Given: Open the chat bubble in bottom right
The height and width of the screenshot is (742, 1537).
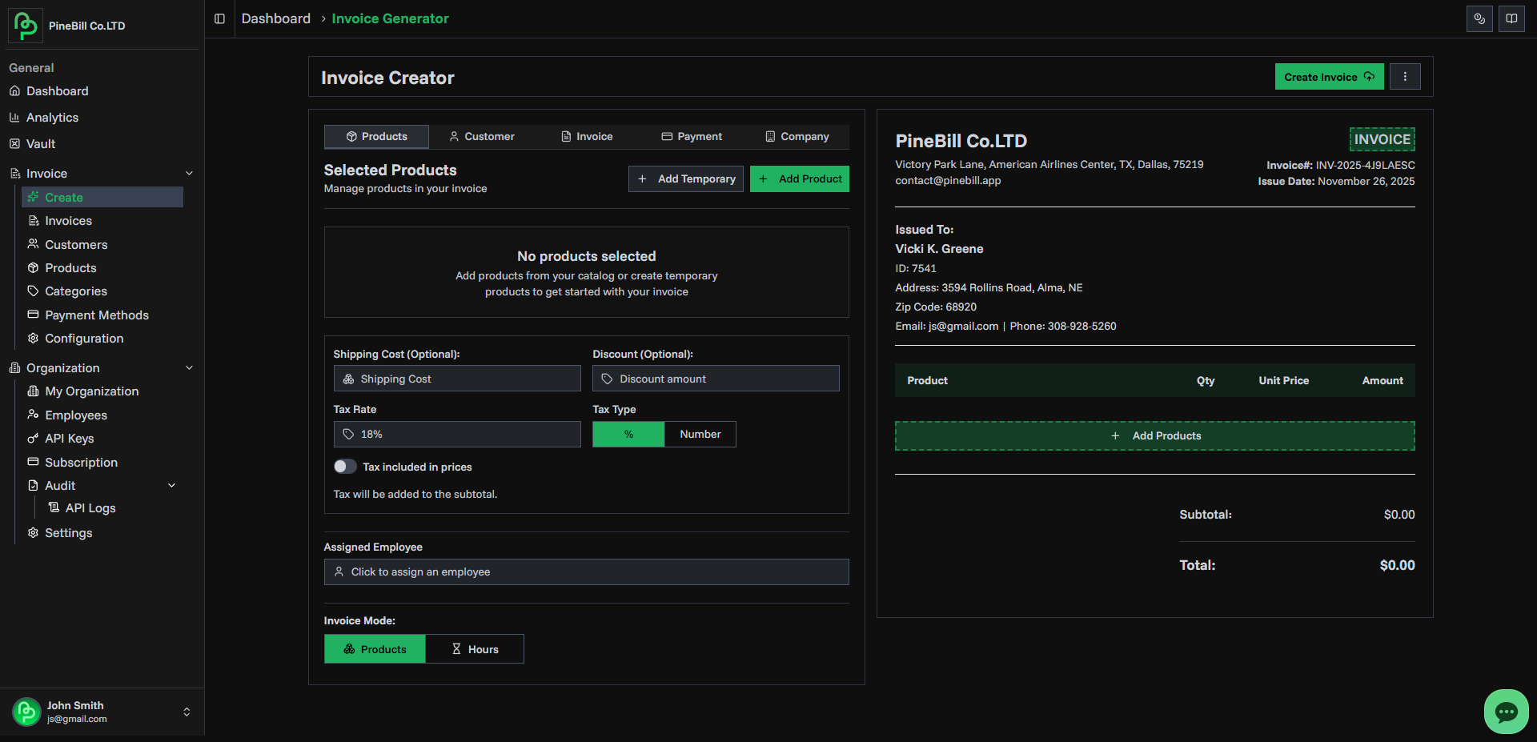Looking at the screenshot, I should 1505,712.
